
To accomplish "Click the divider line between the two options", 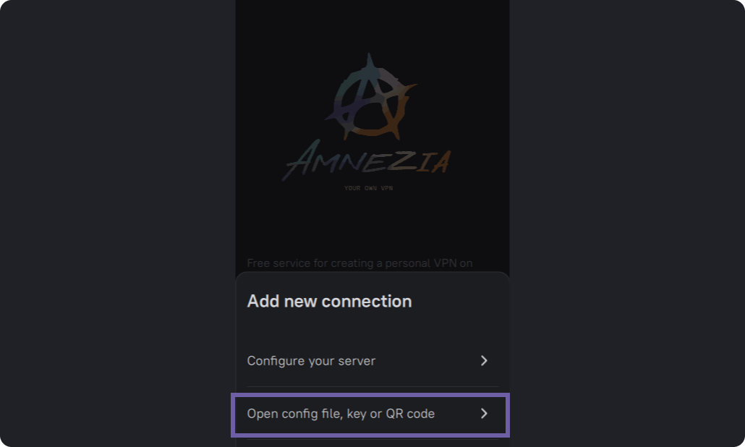I will pos(372,387).
